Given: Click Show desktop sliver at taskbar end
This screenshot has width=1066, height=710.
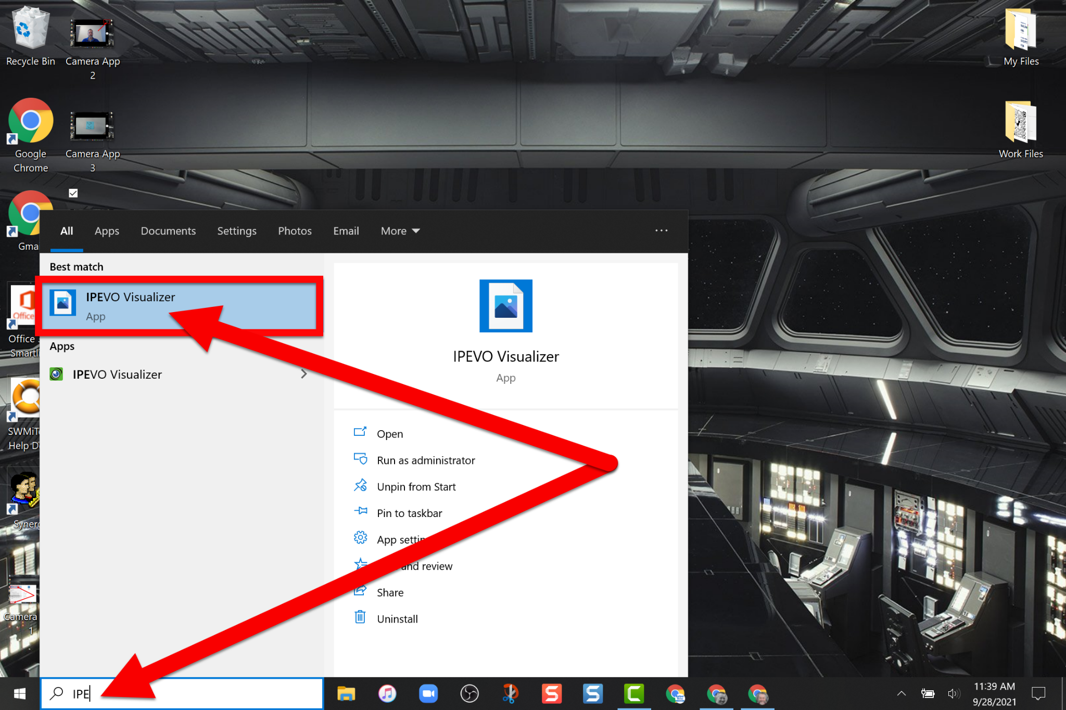Looking at the screenshot, I should (x=1063, y=693).
